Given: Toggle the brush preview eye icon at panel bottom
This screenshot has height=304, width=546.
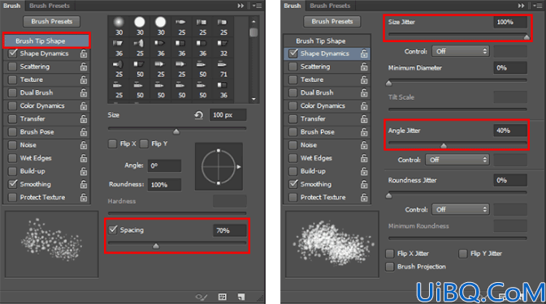Looking at the screenshot, I should [x=201, y=297].
